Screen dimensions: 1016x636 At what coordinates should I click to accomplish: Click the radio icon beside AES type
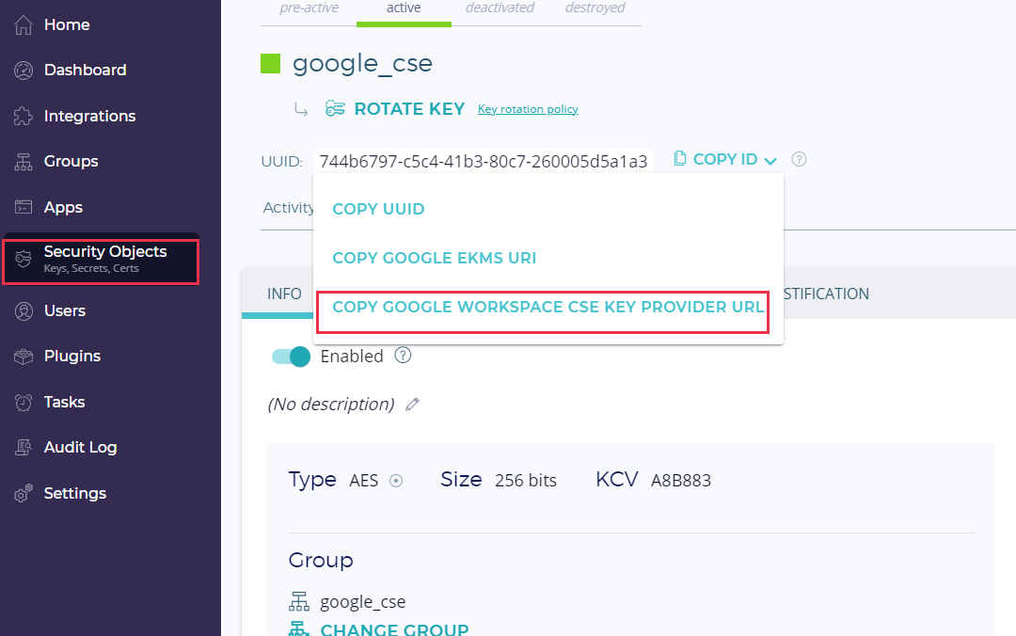tap(396, 481)
